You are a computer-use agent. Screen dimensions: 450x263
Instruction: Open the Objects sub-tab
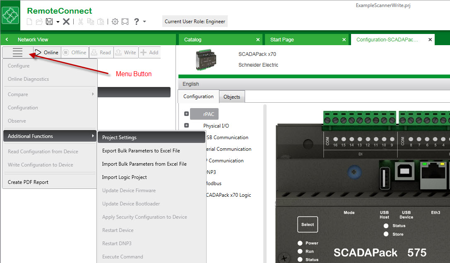(x=232, y=97)
